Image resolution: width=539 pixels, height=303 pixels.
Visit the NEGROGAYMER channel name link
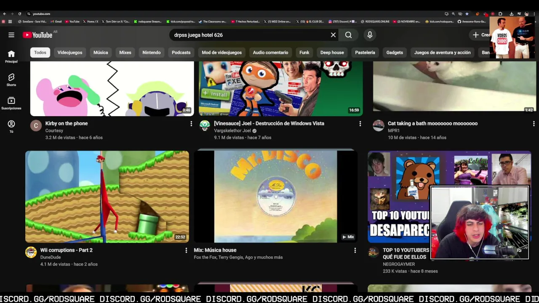click(399, 264)
